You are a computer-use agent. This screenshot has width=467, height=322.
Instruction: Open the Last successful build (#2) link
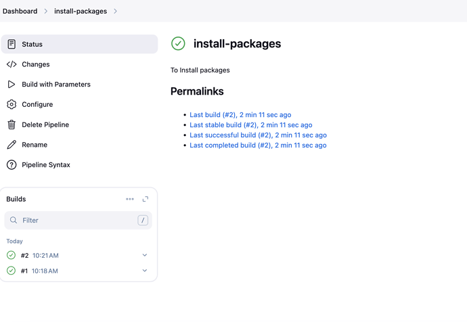click(x=258, y=135)
